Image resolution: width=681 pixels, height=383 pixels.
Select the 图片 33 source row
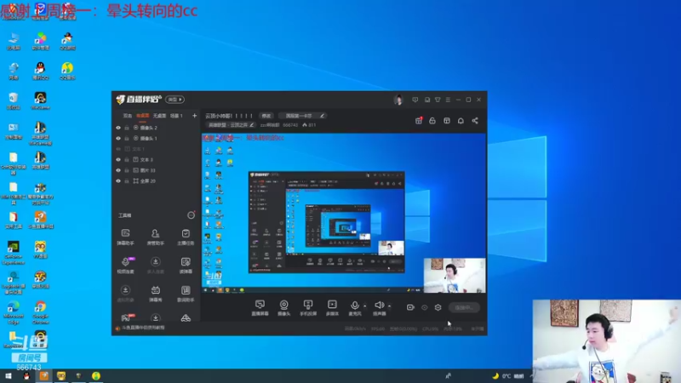pos(156,170)
